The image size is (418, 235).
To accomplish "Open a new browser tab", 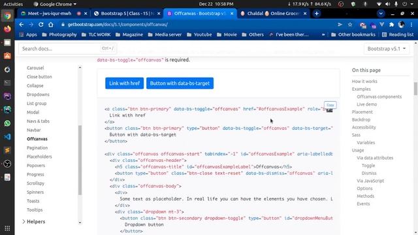I will point(316,13).
